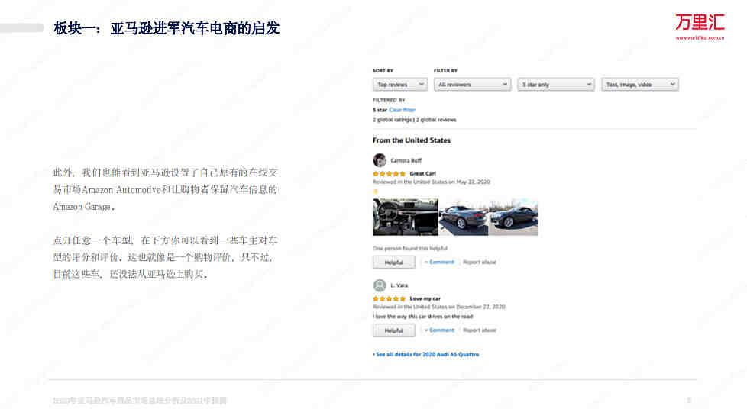Click the Camera Buff reviewer name
Screen dimensions: 747x409
point(406,160)
